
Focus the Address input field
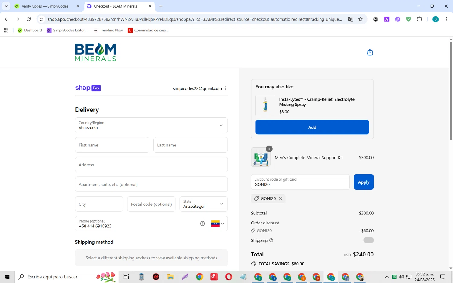tap(151, 165)
